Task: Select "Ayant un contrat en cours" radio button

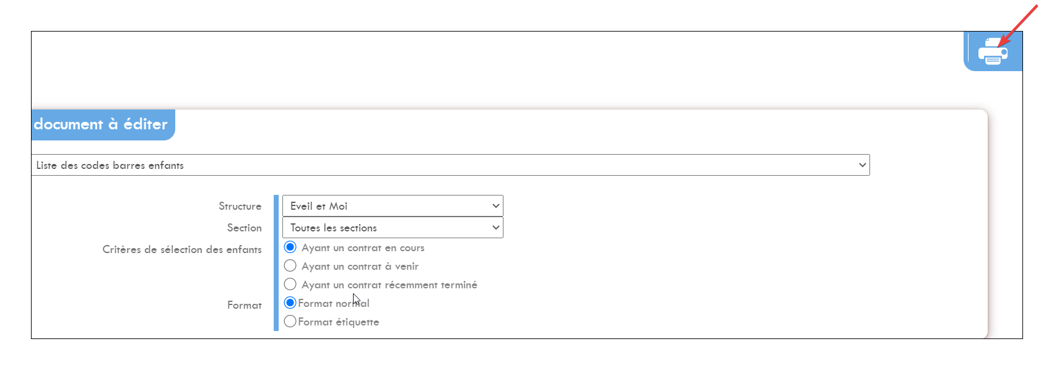Action: click(290, 247)
